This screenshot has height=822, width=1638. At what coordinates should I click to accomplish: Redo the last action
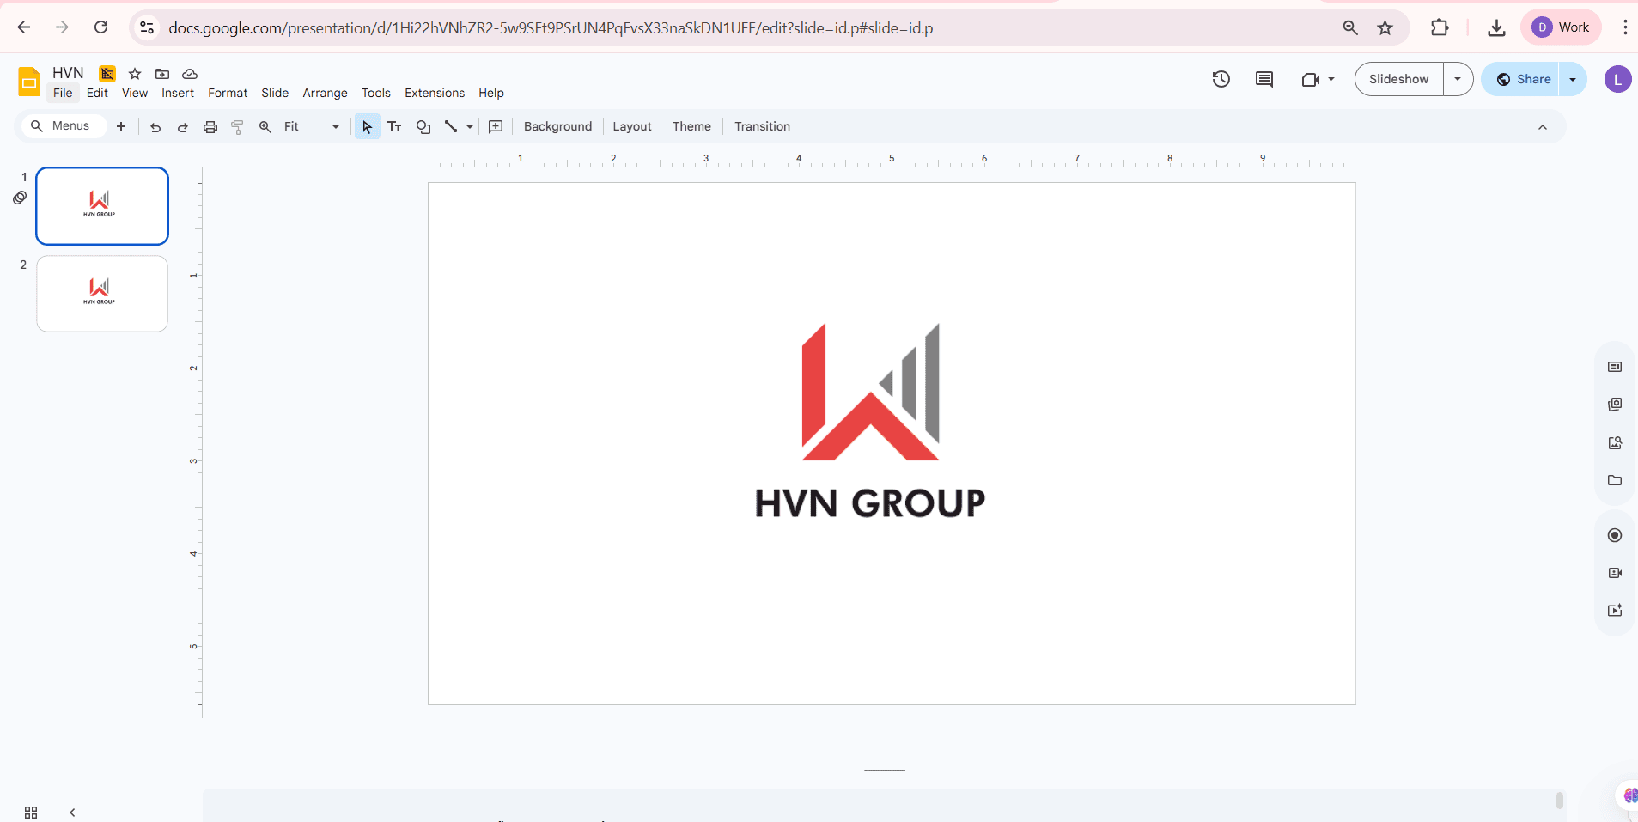[182, 126]
